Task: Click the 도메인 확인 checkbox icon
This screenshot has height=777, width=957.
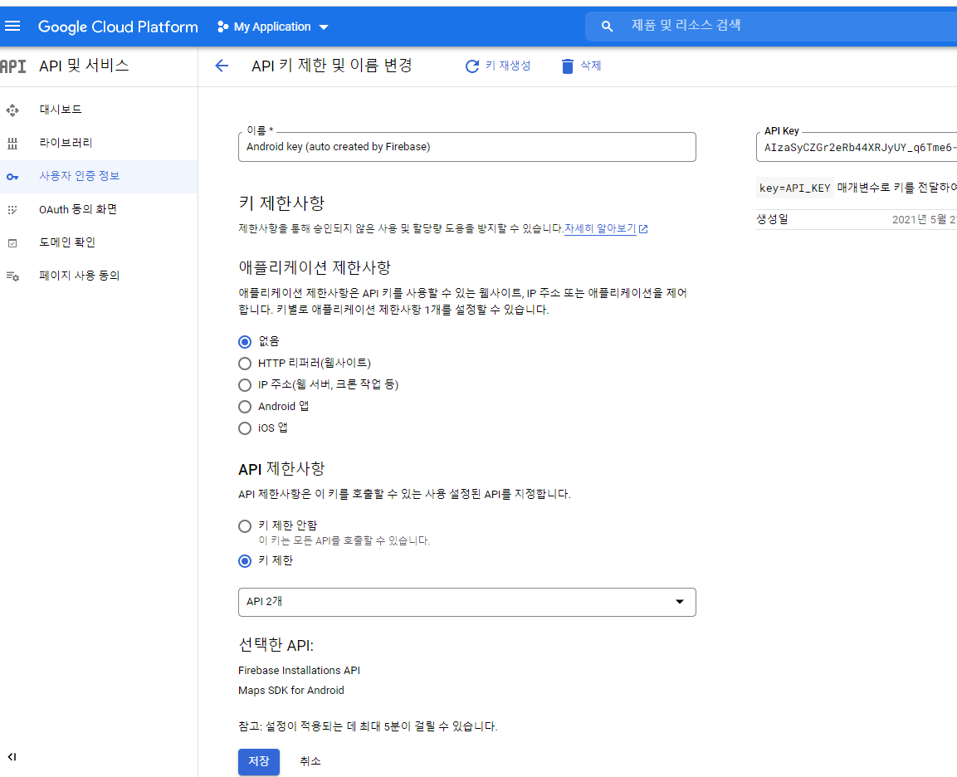Action: [x=12, y=243]
